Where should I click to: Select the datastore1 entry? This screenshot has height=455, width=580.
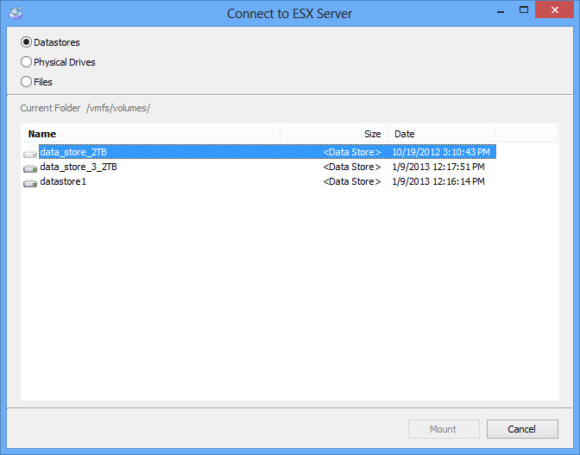click(63, 181)
